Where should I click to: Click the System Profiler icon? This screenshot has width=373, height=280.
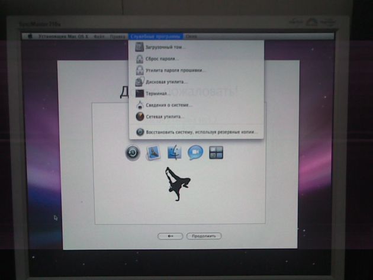coord(140,105)
